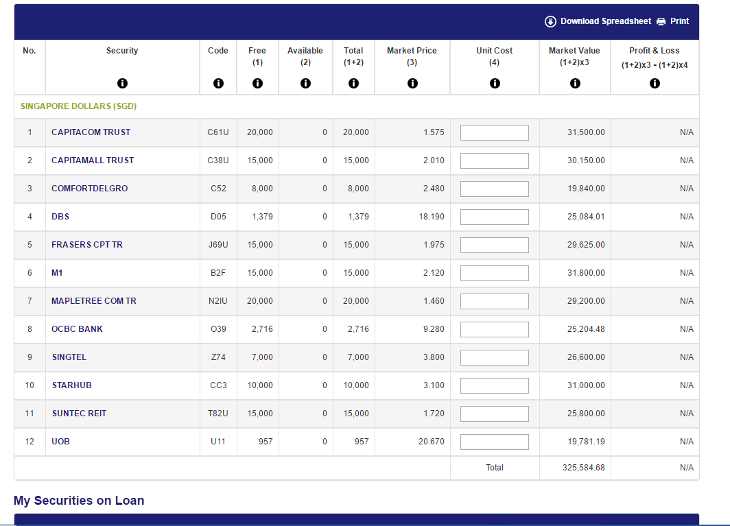Click the info icon under Market Price

pyautogui.click(x=412, y=83)
